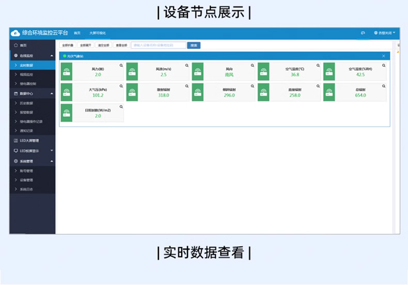Viewport: 408px width, 285px height.
Task: Switch to the 大屏可视化 top tab
Action: point(98,33)
